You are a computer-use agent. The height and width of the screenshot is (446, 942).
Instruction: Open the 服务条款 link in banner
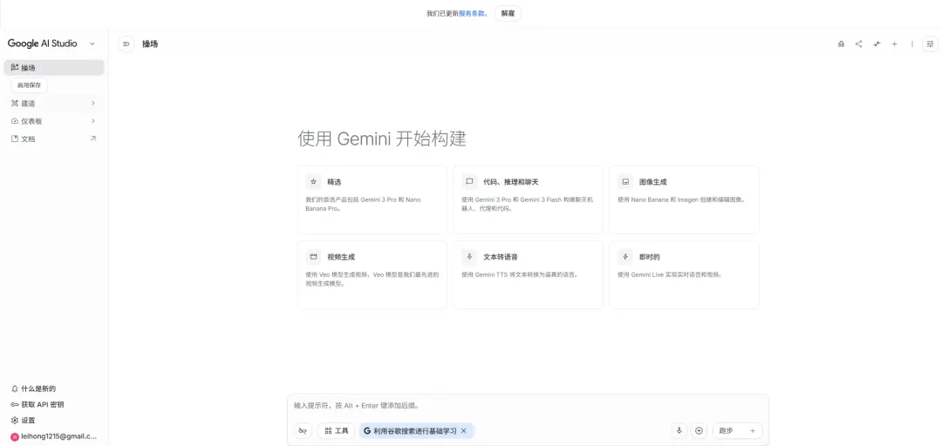472,13
